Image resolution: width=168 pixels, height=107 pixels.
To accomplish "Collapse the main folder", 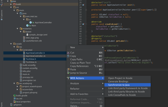I will point(14,11).
